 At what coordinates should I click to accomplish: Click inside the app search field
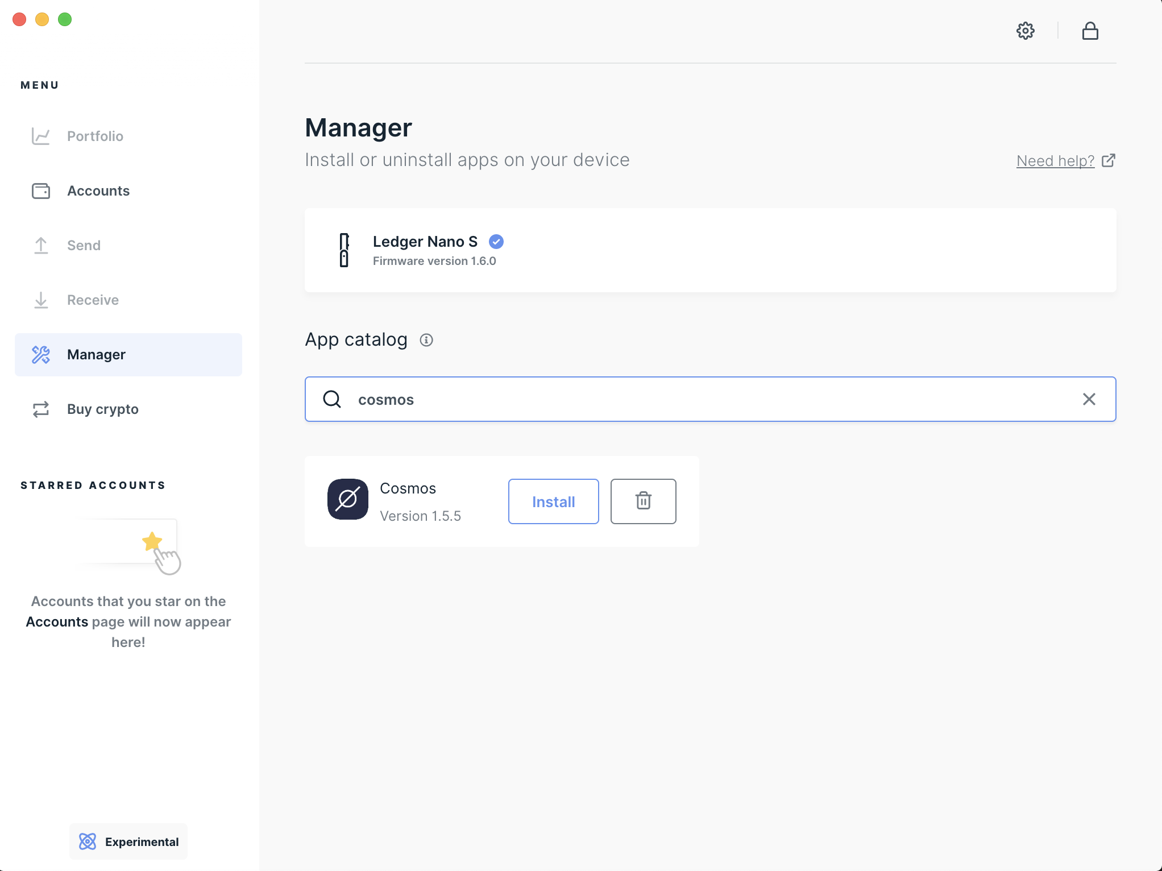pos(625,399)
